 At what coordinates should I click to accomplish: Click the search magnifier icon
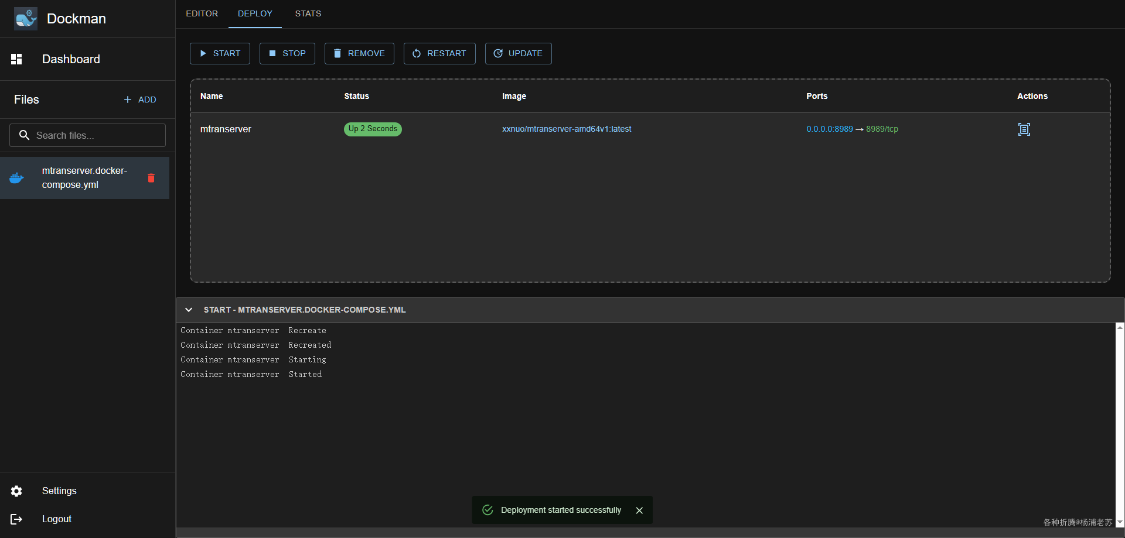pos(24,135)
